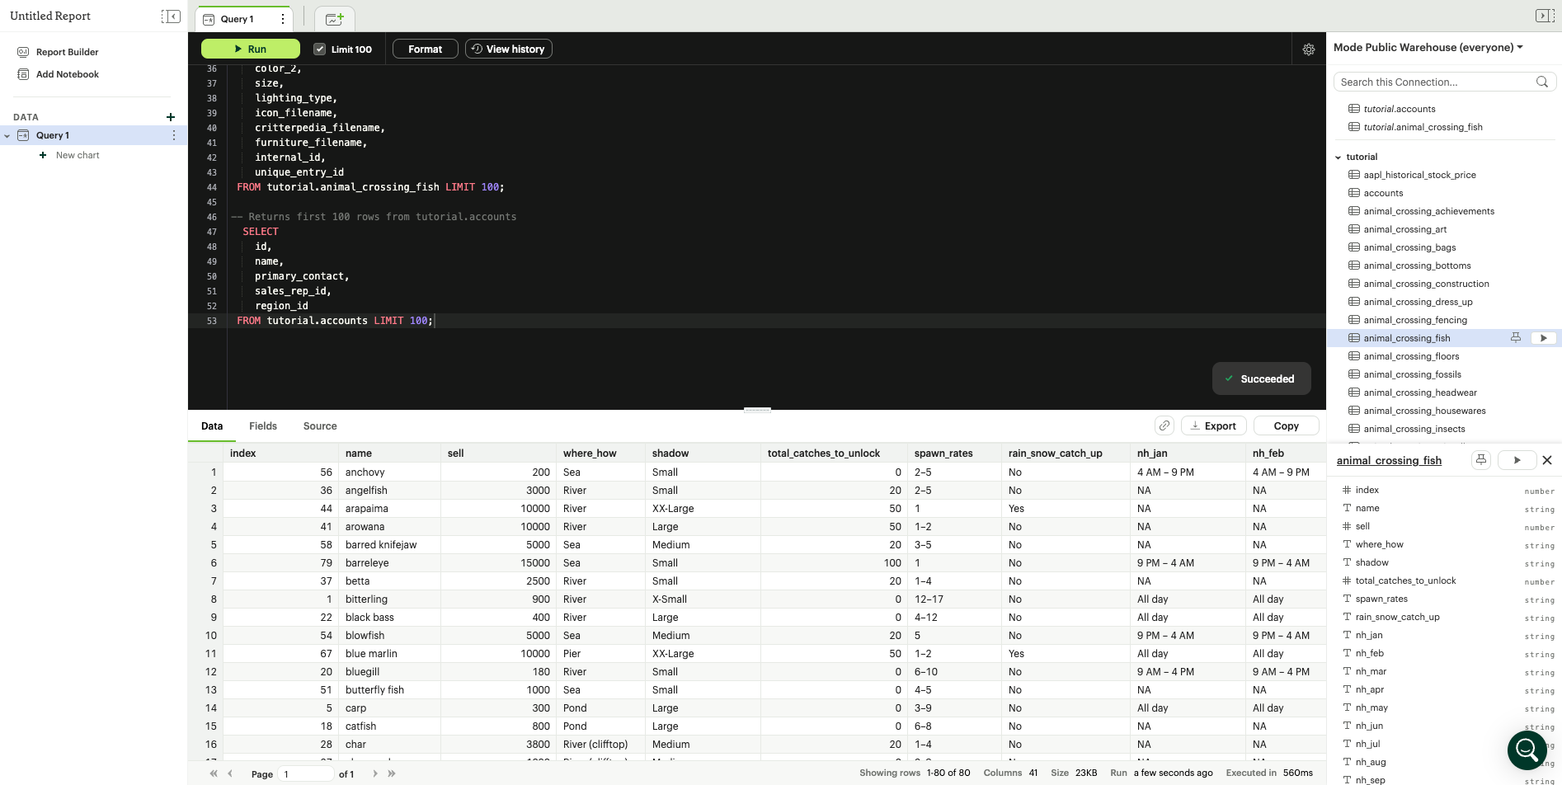The height and width of the screenshot is (785, 1562).
Task: Open a new chart tab with the chart-plus icon
Action: pyautogui.click(x=333, y=17)
